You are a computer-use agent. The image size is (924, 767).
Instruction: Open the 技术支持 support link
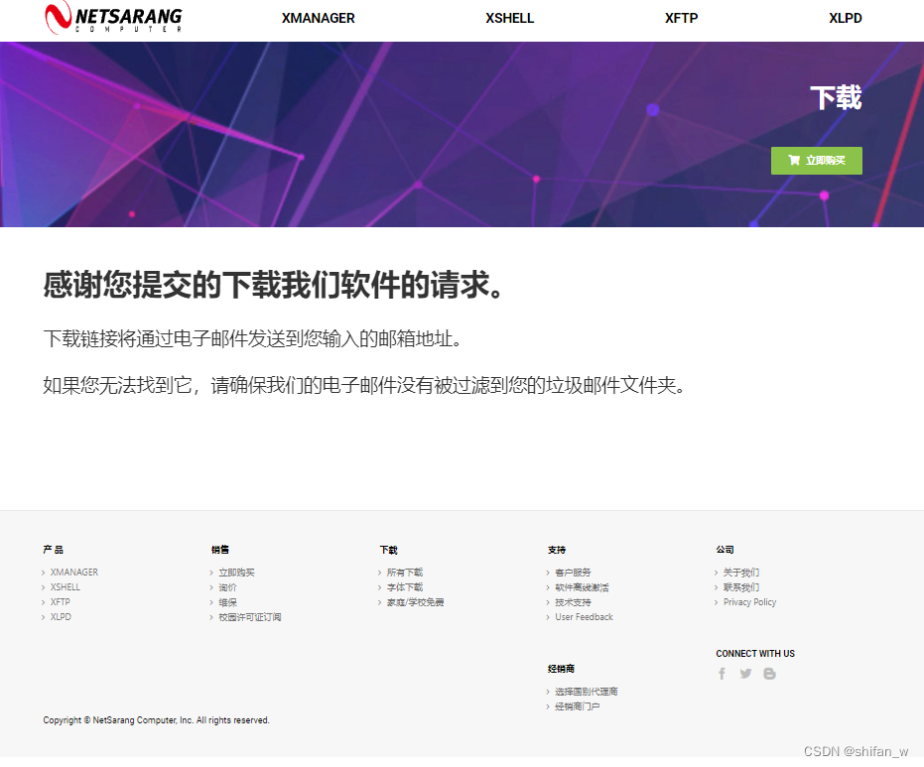point(573,602)
